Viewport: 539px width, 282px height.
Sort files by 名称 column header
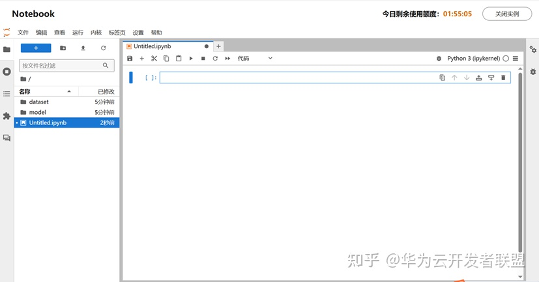tap(25, 92)
